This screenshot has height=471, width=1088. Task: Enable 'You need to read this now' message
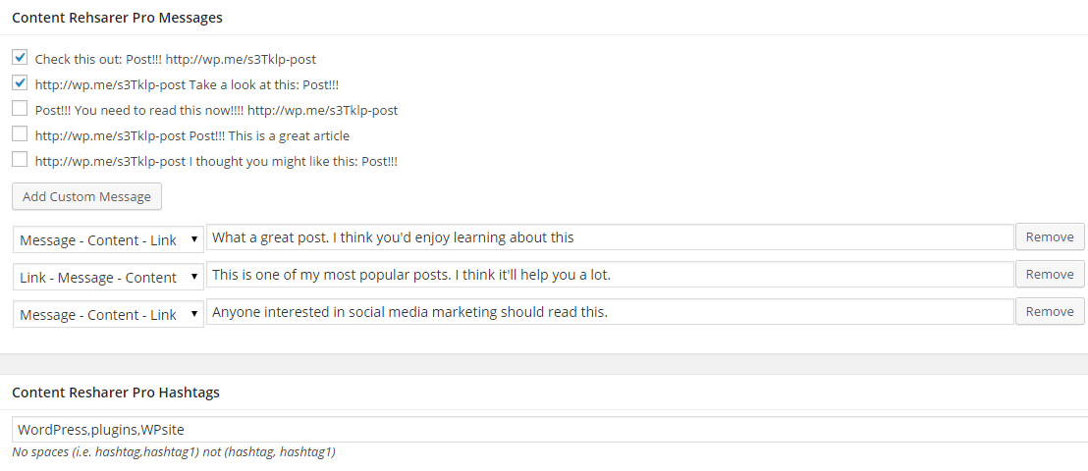(x=20, y=109)
